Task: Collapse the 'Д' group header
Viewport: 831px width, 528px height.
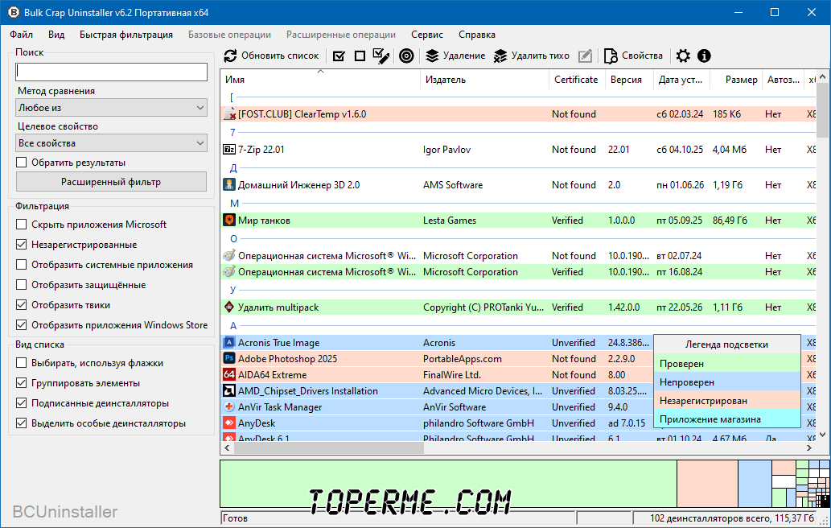Action: [233, 168]
